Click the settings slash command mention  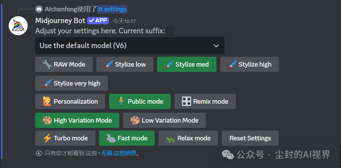pyautogui.click(x=112, y=9)
